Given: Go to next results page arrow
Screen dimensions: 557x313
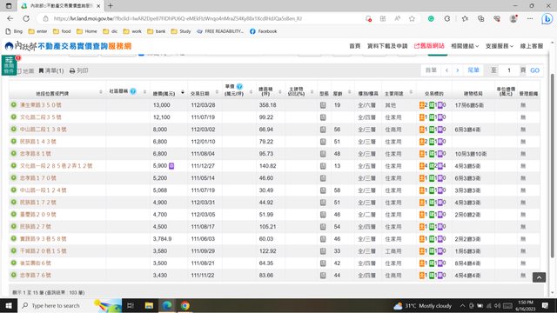Looking at the screenshot, I should tap(458, 70).
